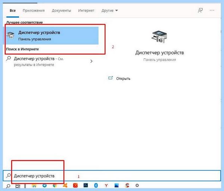Launch Photoshop from taskbar

tap(86, 185)
